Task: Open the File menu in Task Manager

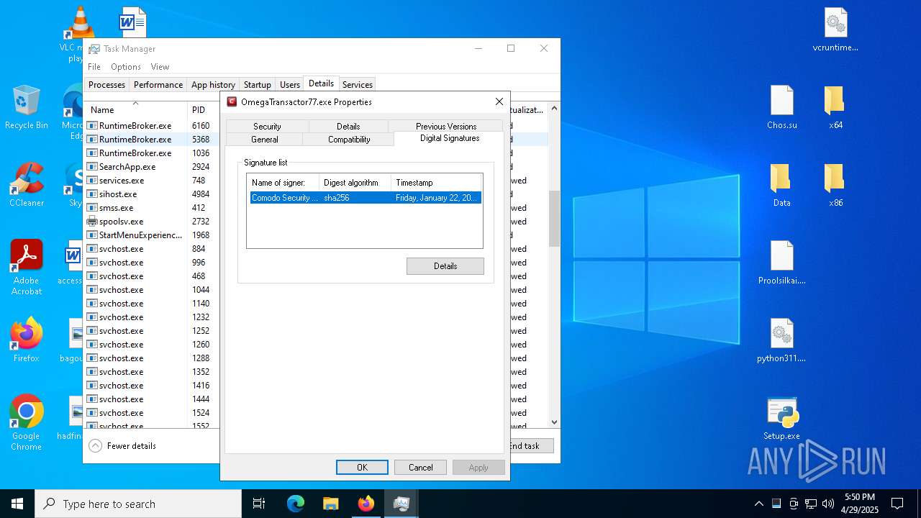Action: pos(94,66)
